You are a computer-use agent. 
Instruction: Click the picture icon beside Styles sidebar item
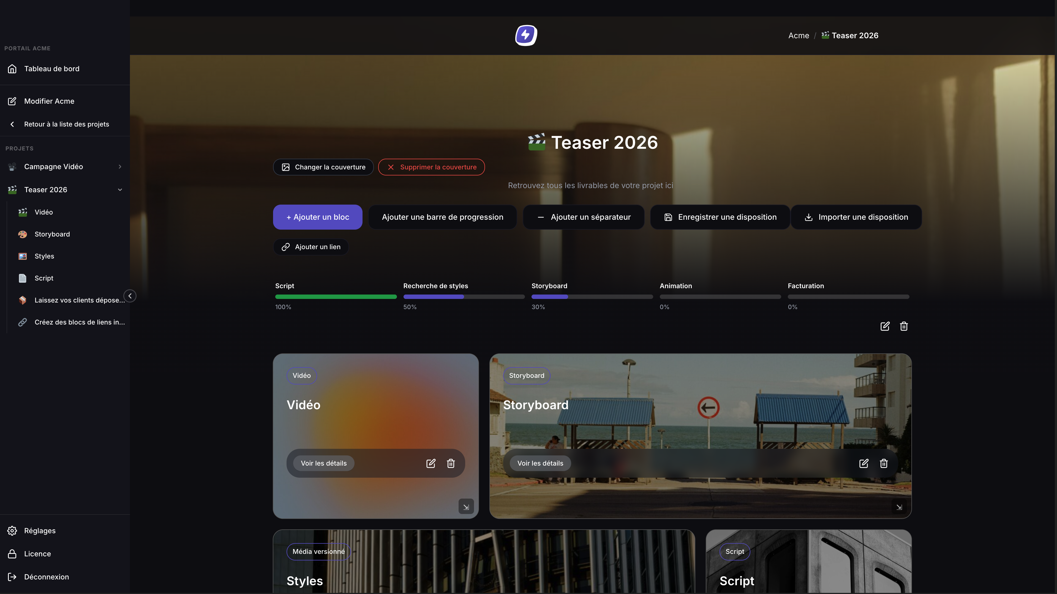[x=23, y=256]
